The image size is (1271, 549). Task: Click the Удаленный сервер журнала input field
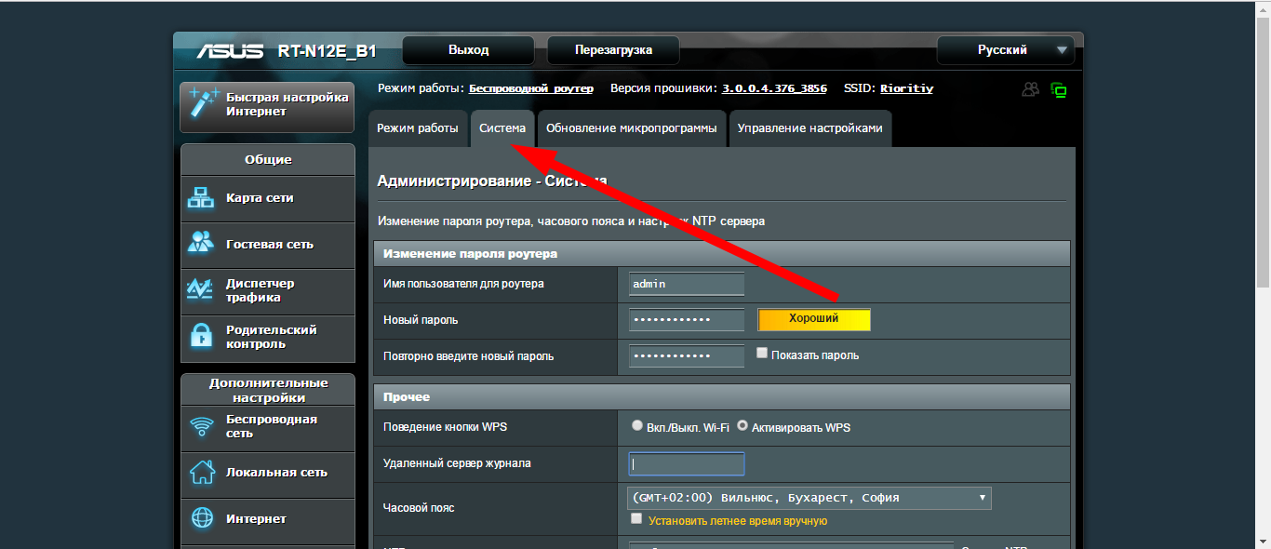[x=687, y=463]
